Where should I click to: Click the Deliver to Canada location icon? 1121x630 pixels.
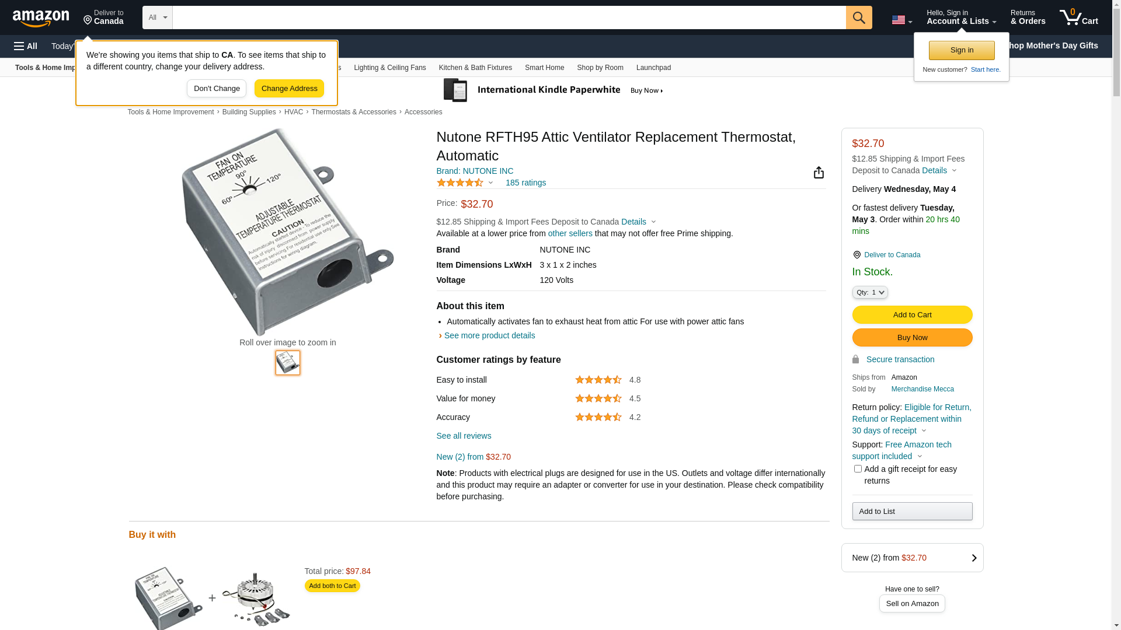pyautogui.click(x=857, y=255)
